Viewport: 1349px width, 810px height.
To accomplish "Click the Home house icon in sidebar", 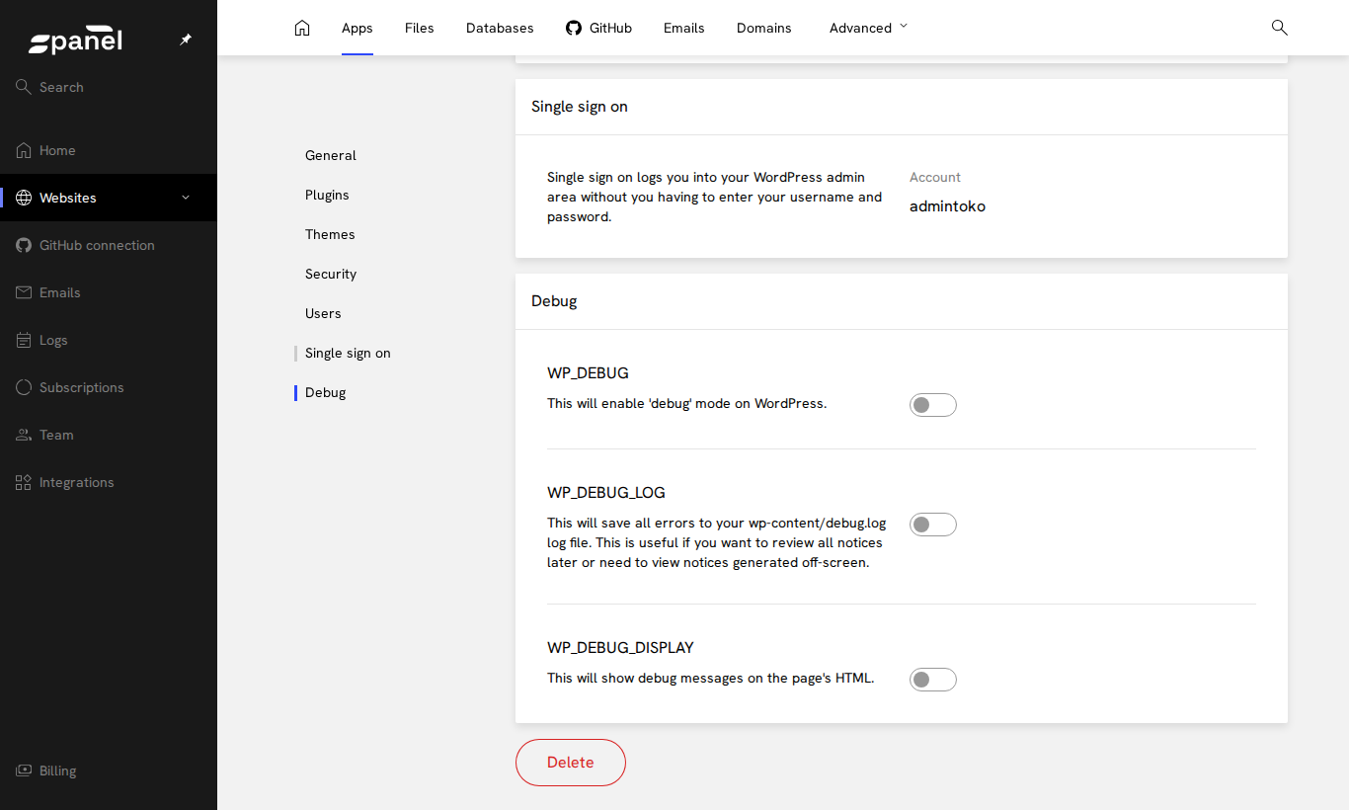I will coord(24,150).
